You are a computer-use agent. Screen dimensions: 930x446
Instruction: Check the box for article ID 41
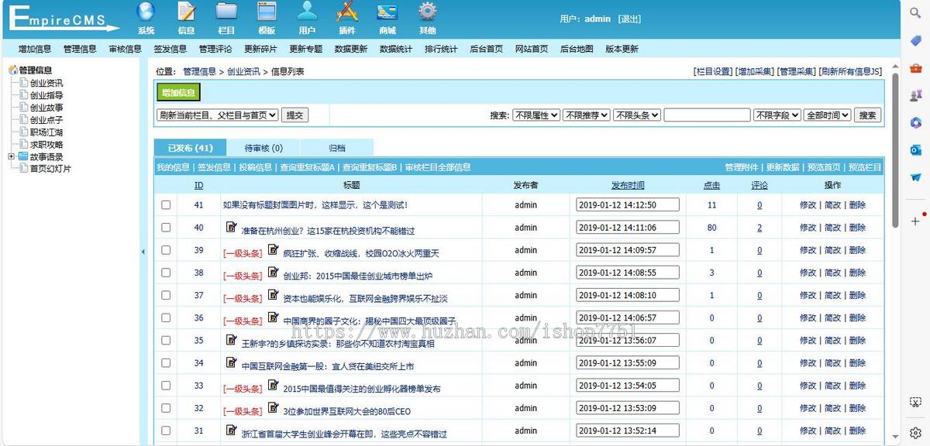coord(166,205)
